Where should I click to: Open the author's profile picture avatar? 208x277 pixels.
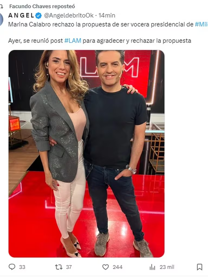[1, 19]
